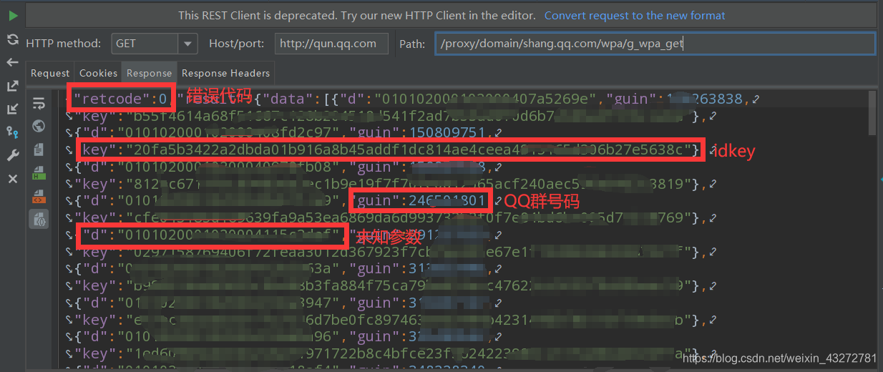Click the "retcode" key text in response
Image resolution: width=883 pixels, height=372 pixels.
(x=111, y=99)
